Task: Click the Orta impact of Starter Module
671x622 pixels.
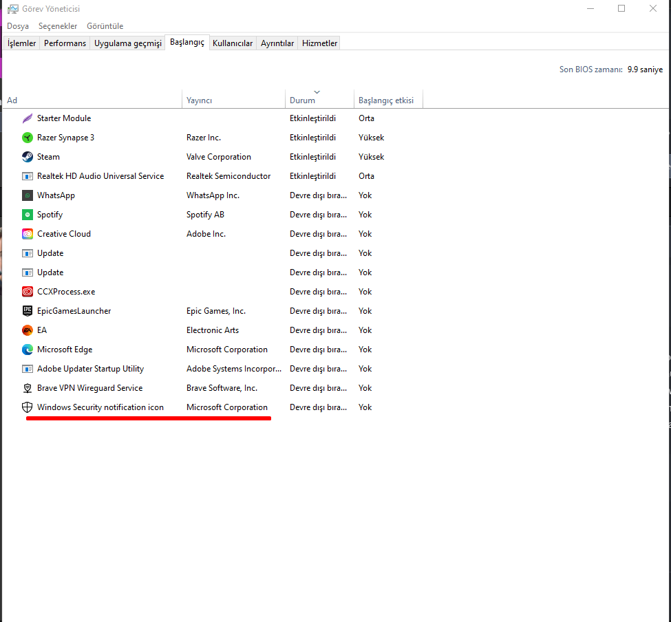Action: [x=366, y=118]
